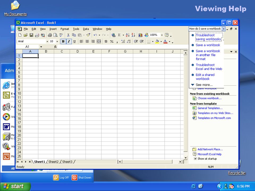Save the workbook with the floppy disk icon
This screenshot has width=255, height=191.
[31, 35]
